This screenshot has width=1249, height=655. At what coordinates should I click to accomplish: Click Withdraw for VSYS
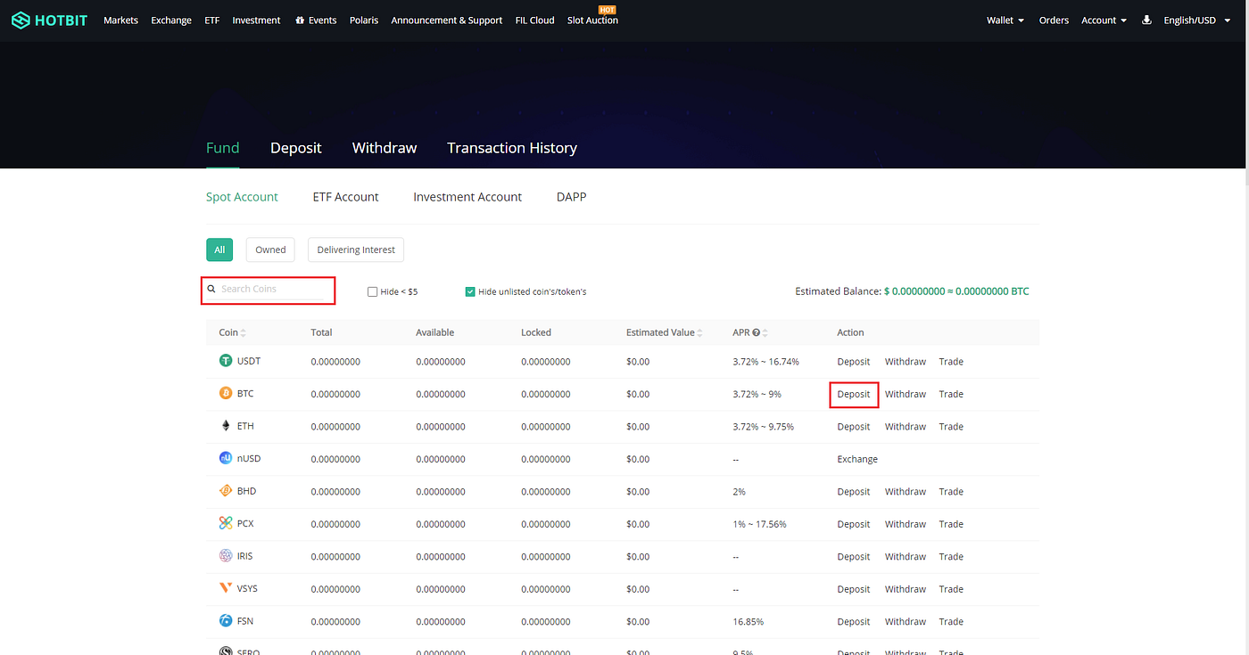[906, 589]
